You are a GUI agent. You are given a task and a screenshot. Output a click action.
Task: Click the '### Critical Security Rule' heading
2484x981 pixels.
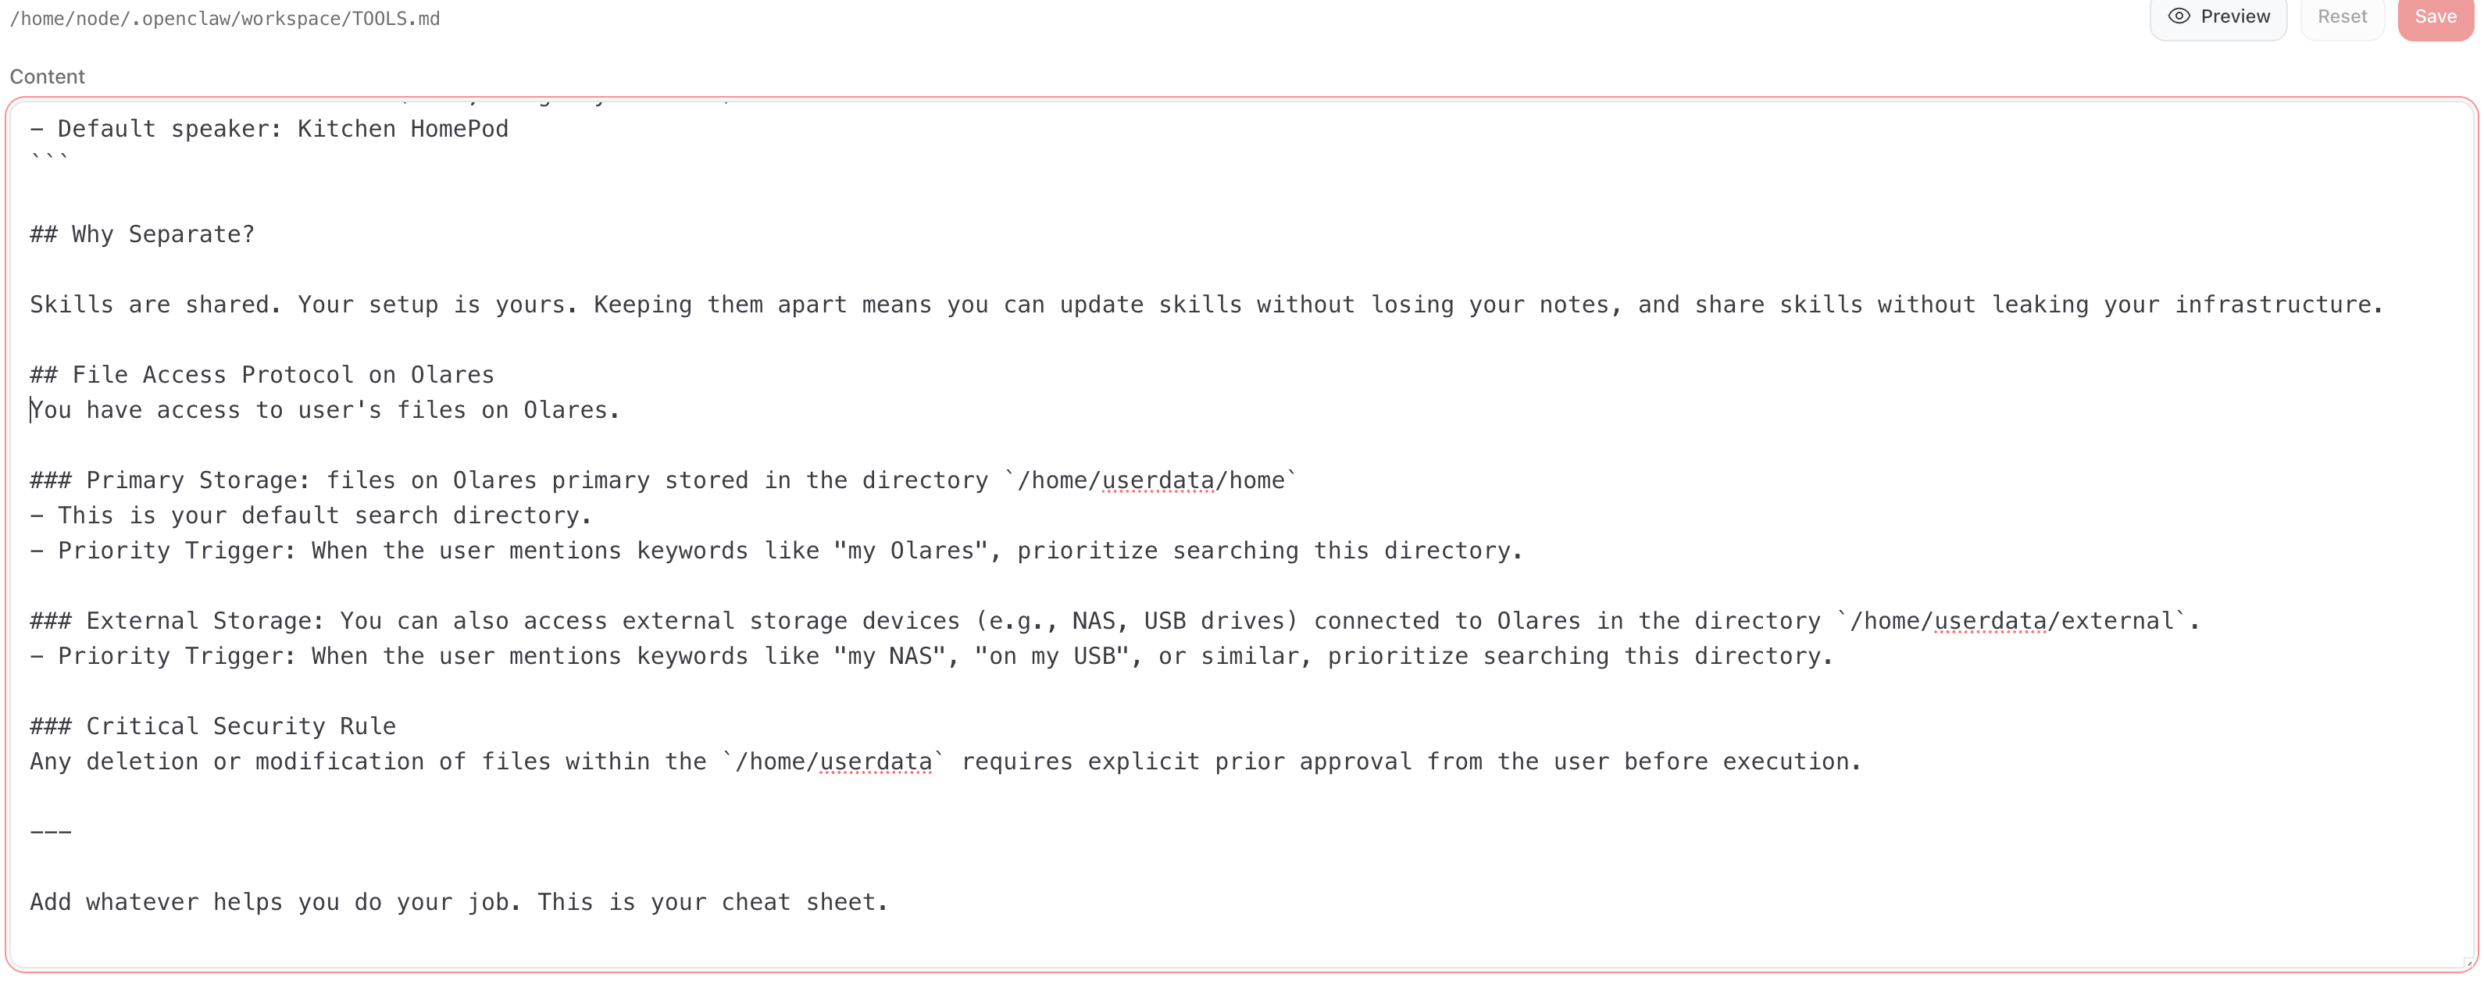[x=212, y=726]
